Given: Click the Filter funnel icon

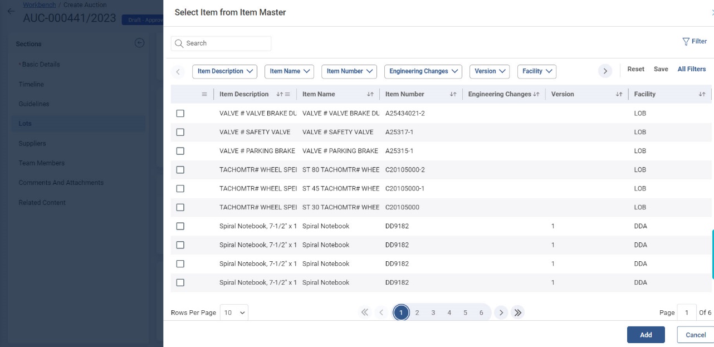Looking at the screenshot, I should pos(686,41).
